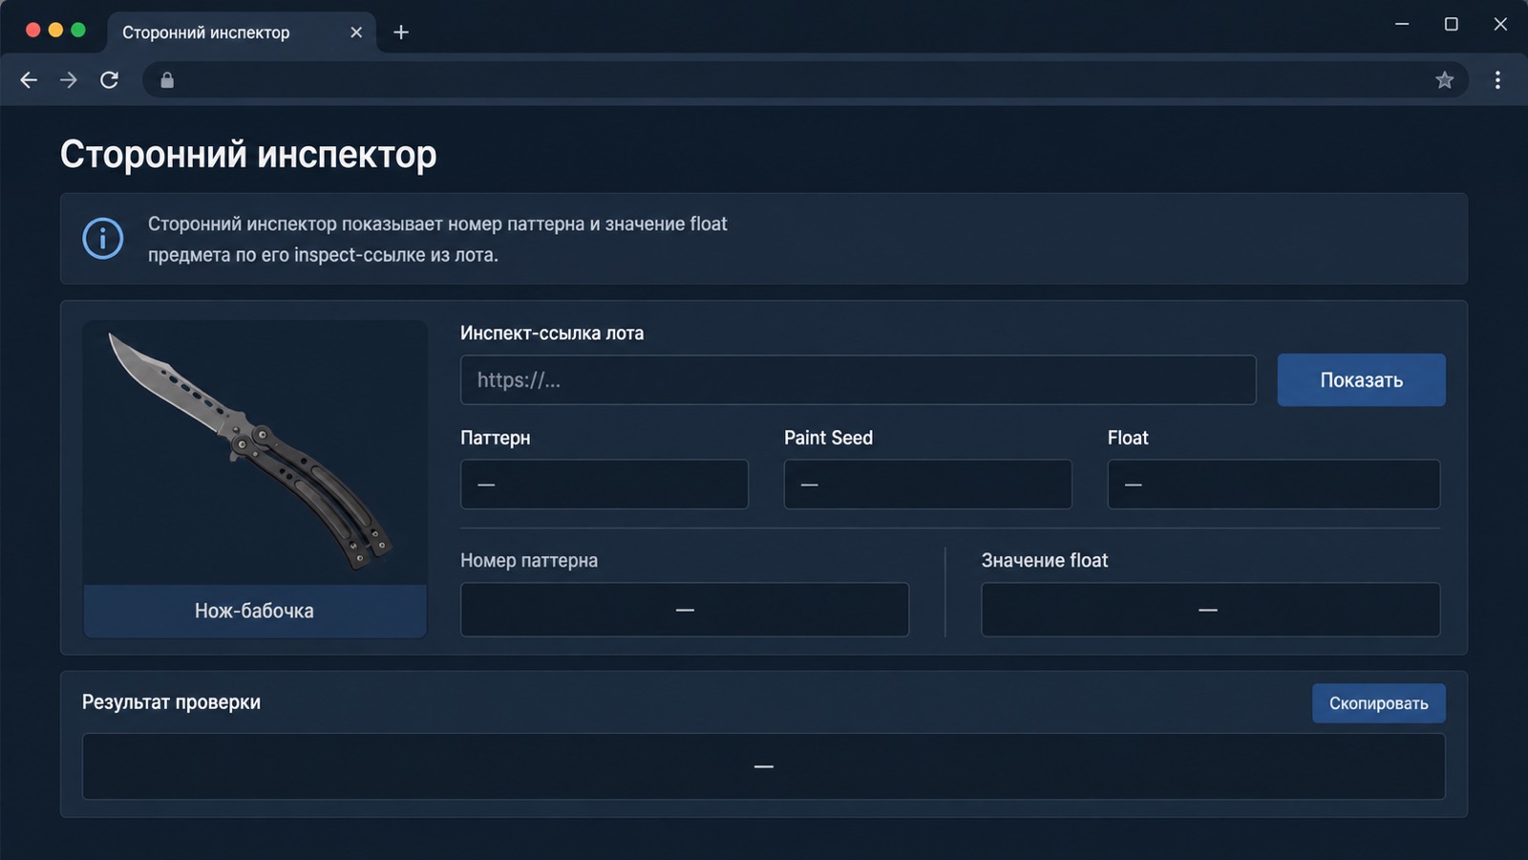Close the Сторонний инспектор tab
The image size is (1528, 860).
(356, 32)
